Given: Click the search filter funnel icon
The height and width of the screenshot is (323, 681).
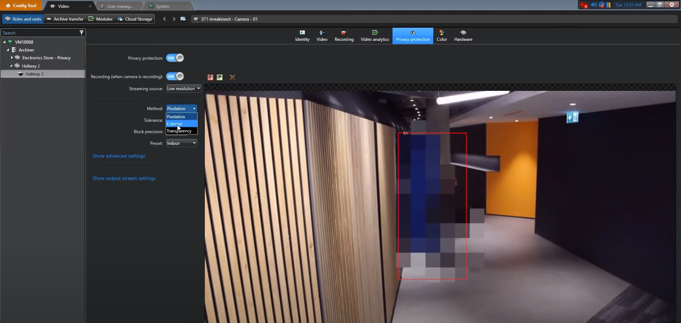Looking at the screenshot, I should click(x=81, y=33).
